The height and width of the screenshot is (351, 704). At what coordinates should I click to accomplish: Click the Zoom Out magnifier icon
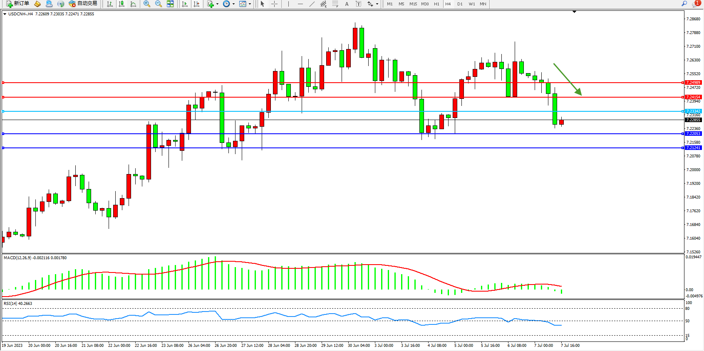158,4
